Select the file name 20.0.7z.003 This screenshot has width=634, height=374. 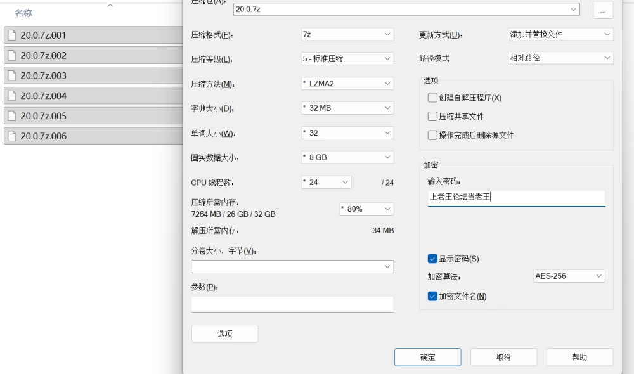(43, 76)
